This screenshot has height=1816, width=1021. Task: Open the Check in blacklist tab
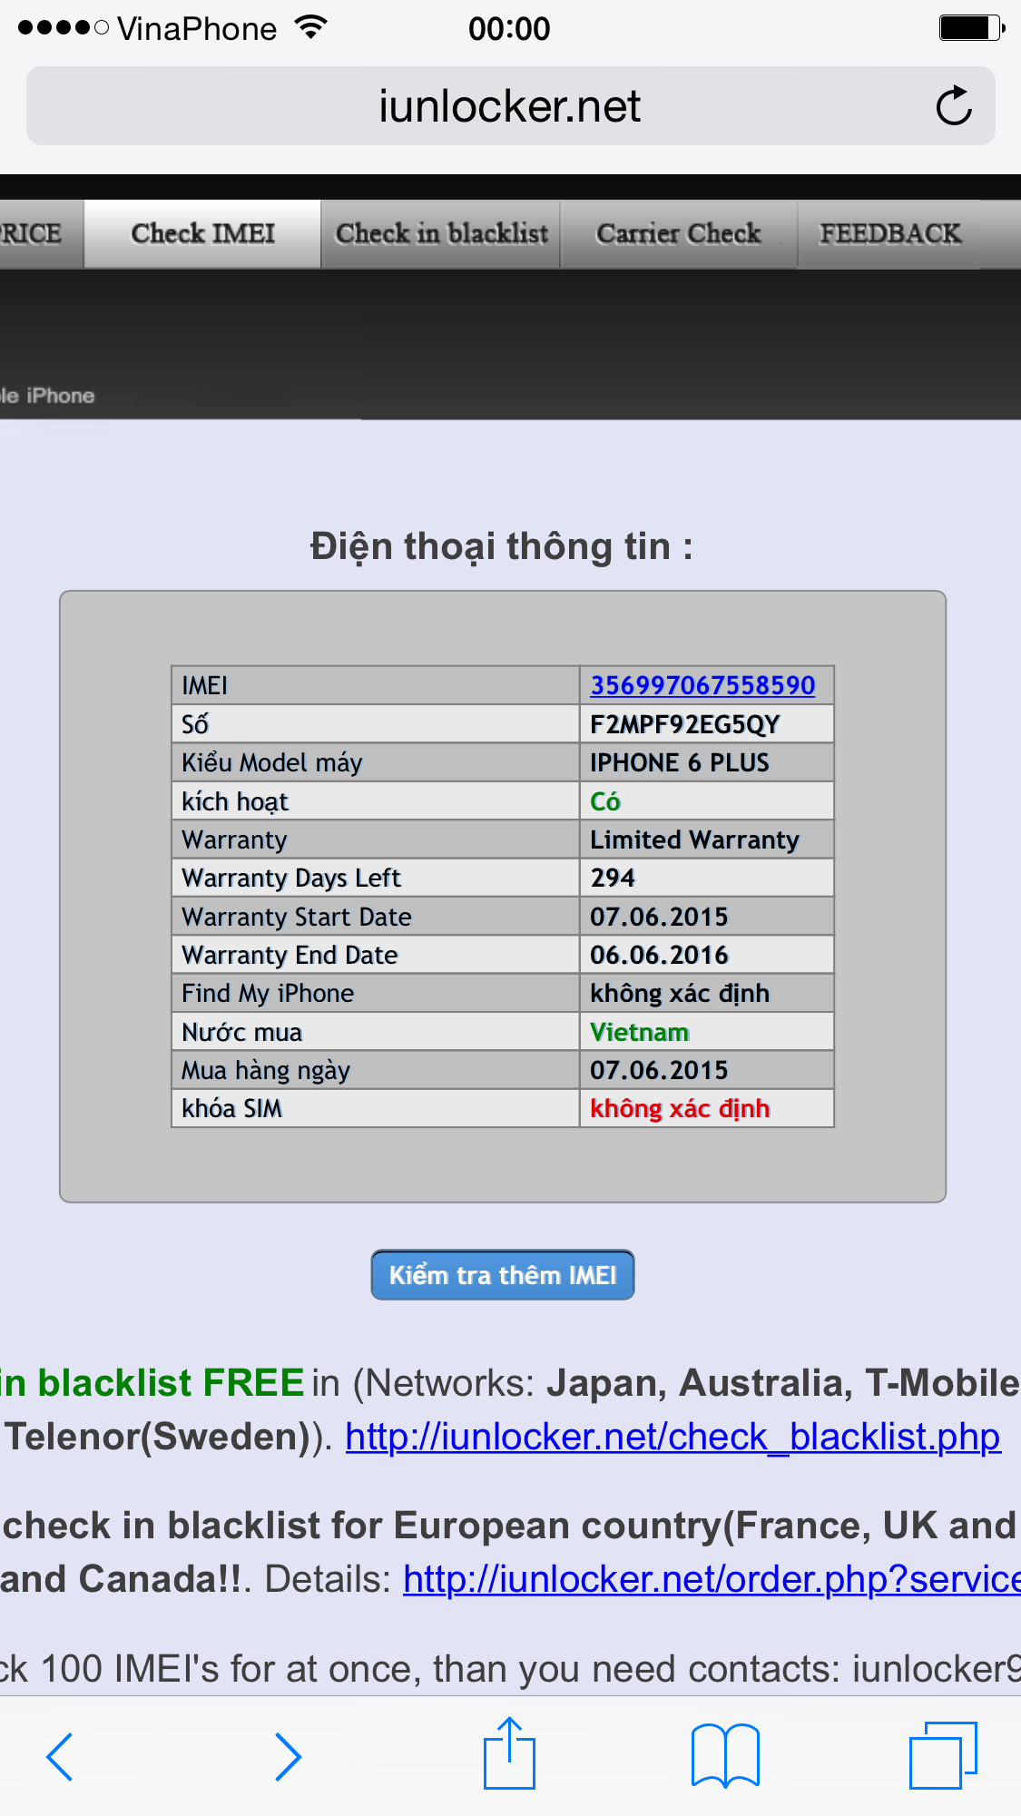coord(441,234)
